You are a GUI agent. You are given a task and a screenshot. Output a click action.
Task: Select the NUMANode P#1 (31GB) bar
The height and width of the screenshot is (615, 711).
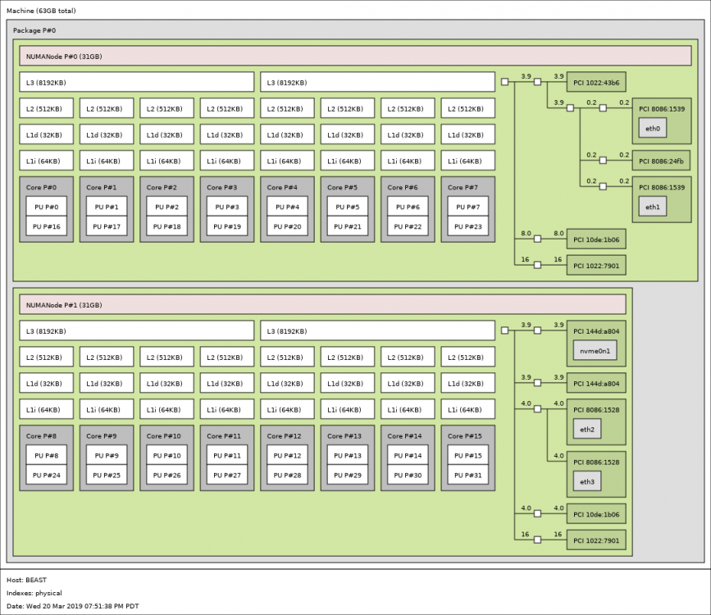click(x=322, y=305)
